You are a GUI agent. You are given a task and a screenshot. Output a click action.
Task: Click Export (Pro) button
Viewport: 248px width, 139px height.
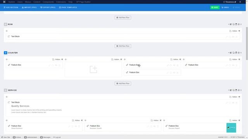click(48, 7)
